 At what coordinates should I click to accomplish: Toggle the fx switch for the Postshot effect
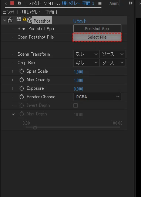click(x=10, y=20)
